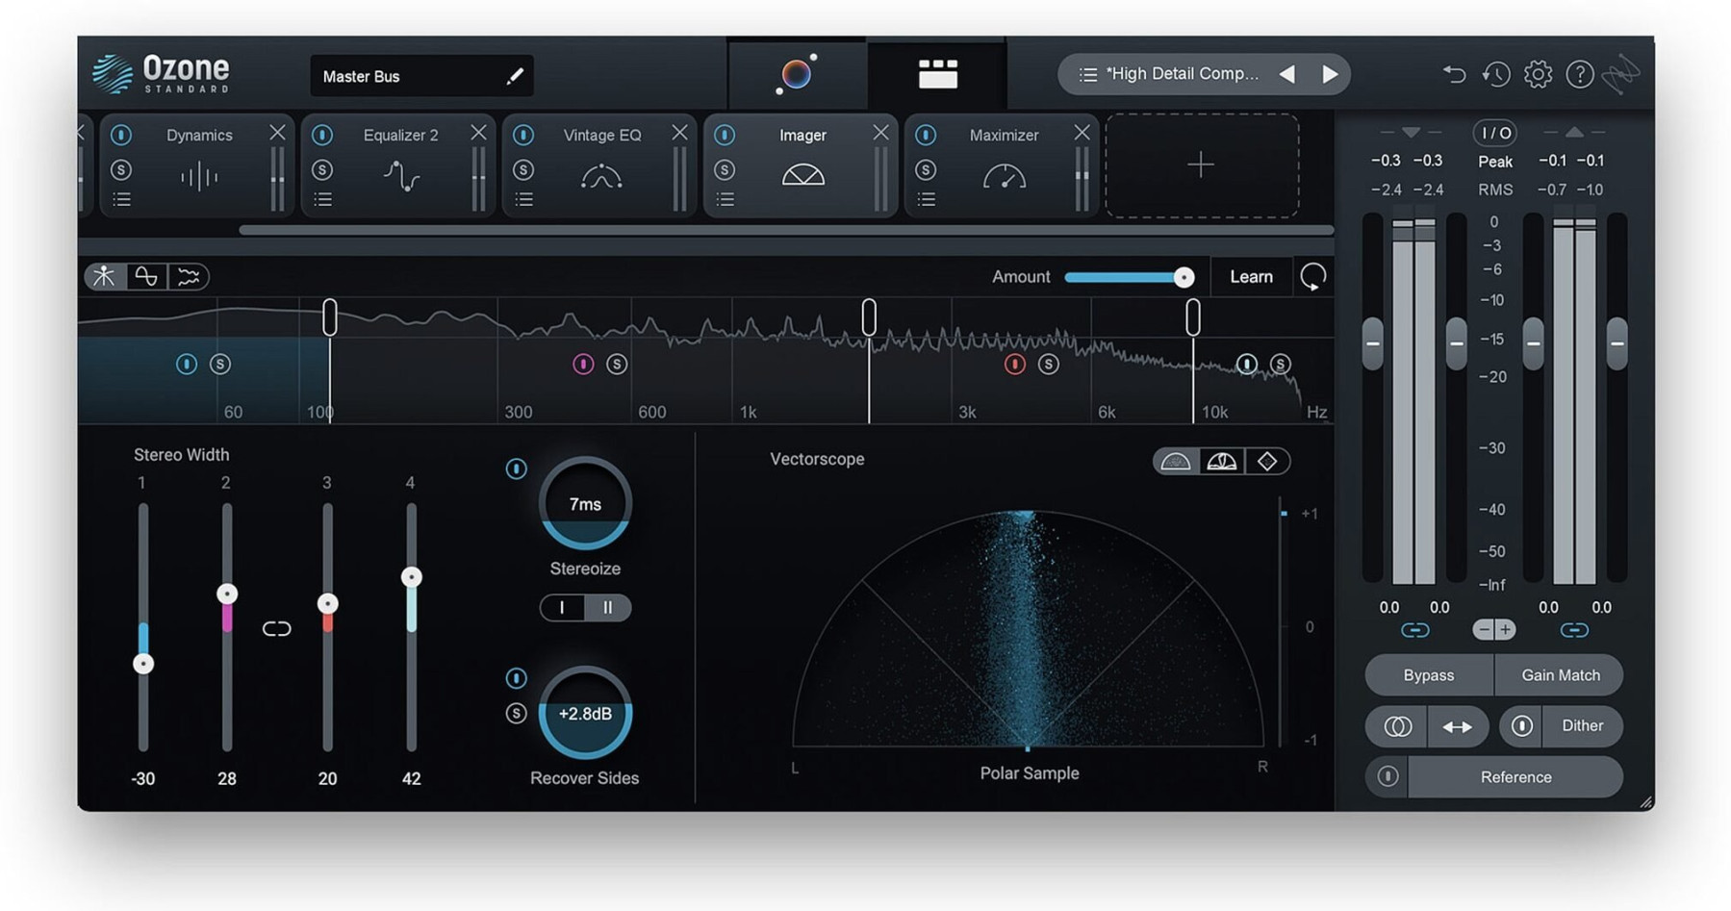1731x911 pixels.
Task: Click the Bypass button
Action: tap(1428, 675)
